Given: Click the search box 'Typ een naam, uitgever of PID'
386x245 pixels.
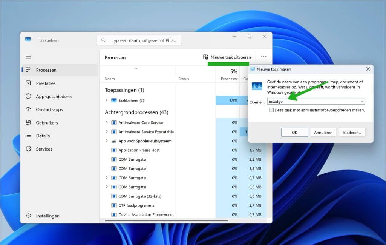Looking at the screenshot, I should tap(139, 40).
